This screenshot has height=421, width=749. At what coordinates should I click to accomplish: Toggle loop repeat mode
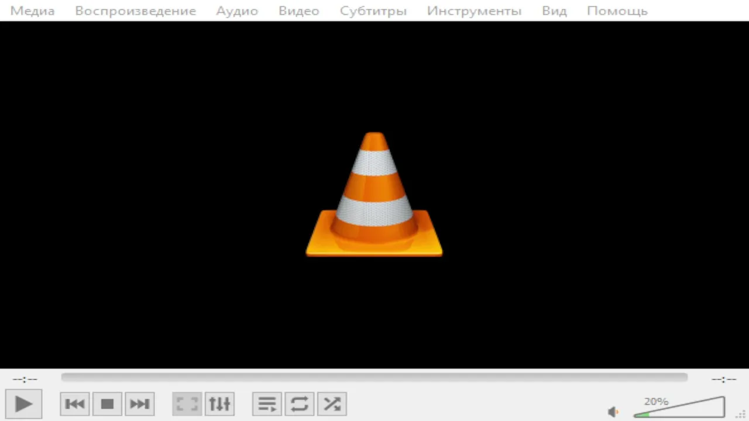pyautogui.click(x=300, y=403)
